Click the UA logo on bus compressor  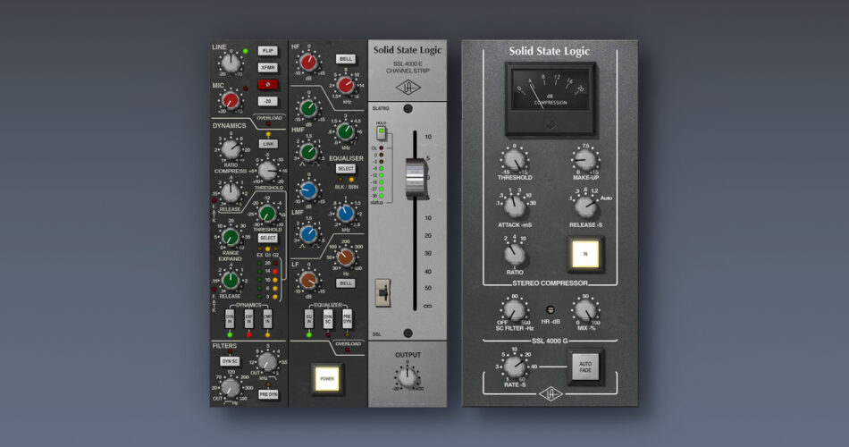click(x=549, y=393)
